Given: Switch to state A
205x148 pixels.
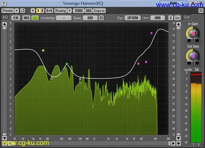Looking at the screenshot, I should [x=38, y=11].
